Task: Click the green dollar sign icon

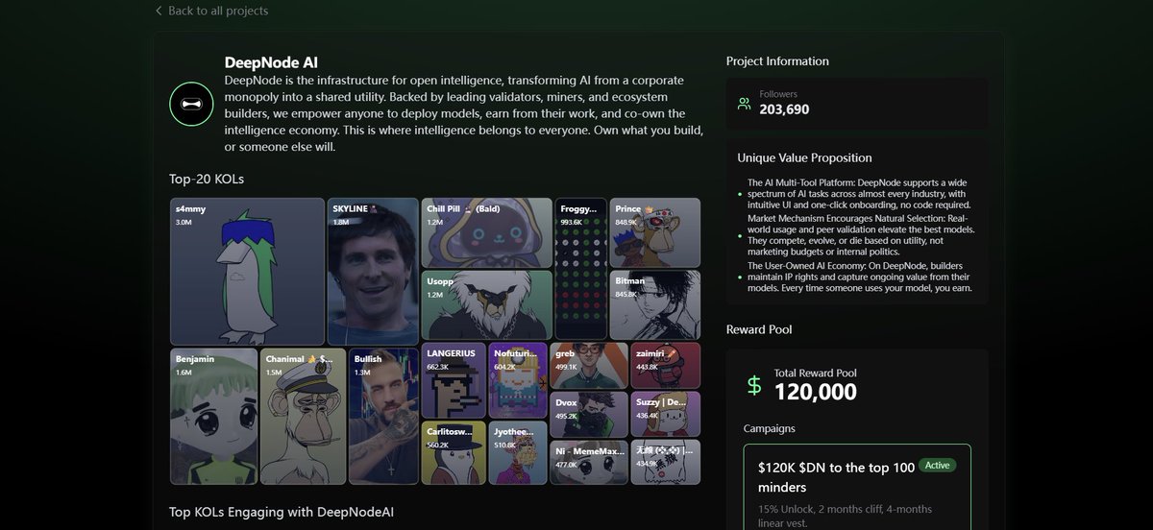Action: point(754,386)
